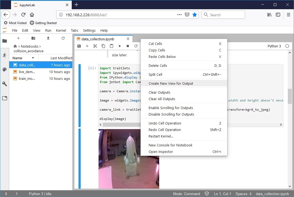The height and width of the screenshot is (197, 294).
Task: Click the New Folder icon in file browser
Action: pos(33,38)
